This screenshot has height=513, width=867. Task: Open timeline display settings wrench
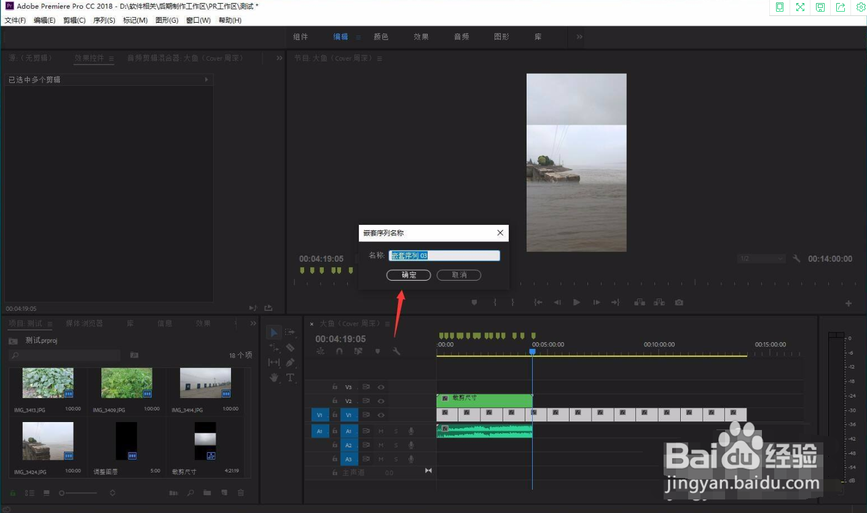click(x=396, y=351)
